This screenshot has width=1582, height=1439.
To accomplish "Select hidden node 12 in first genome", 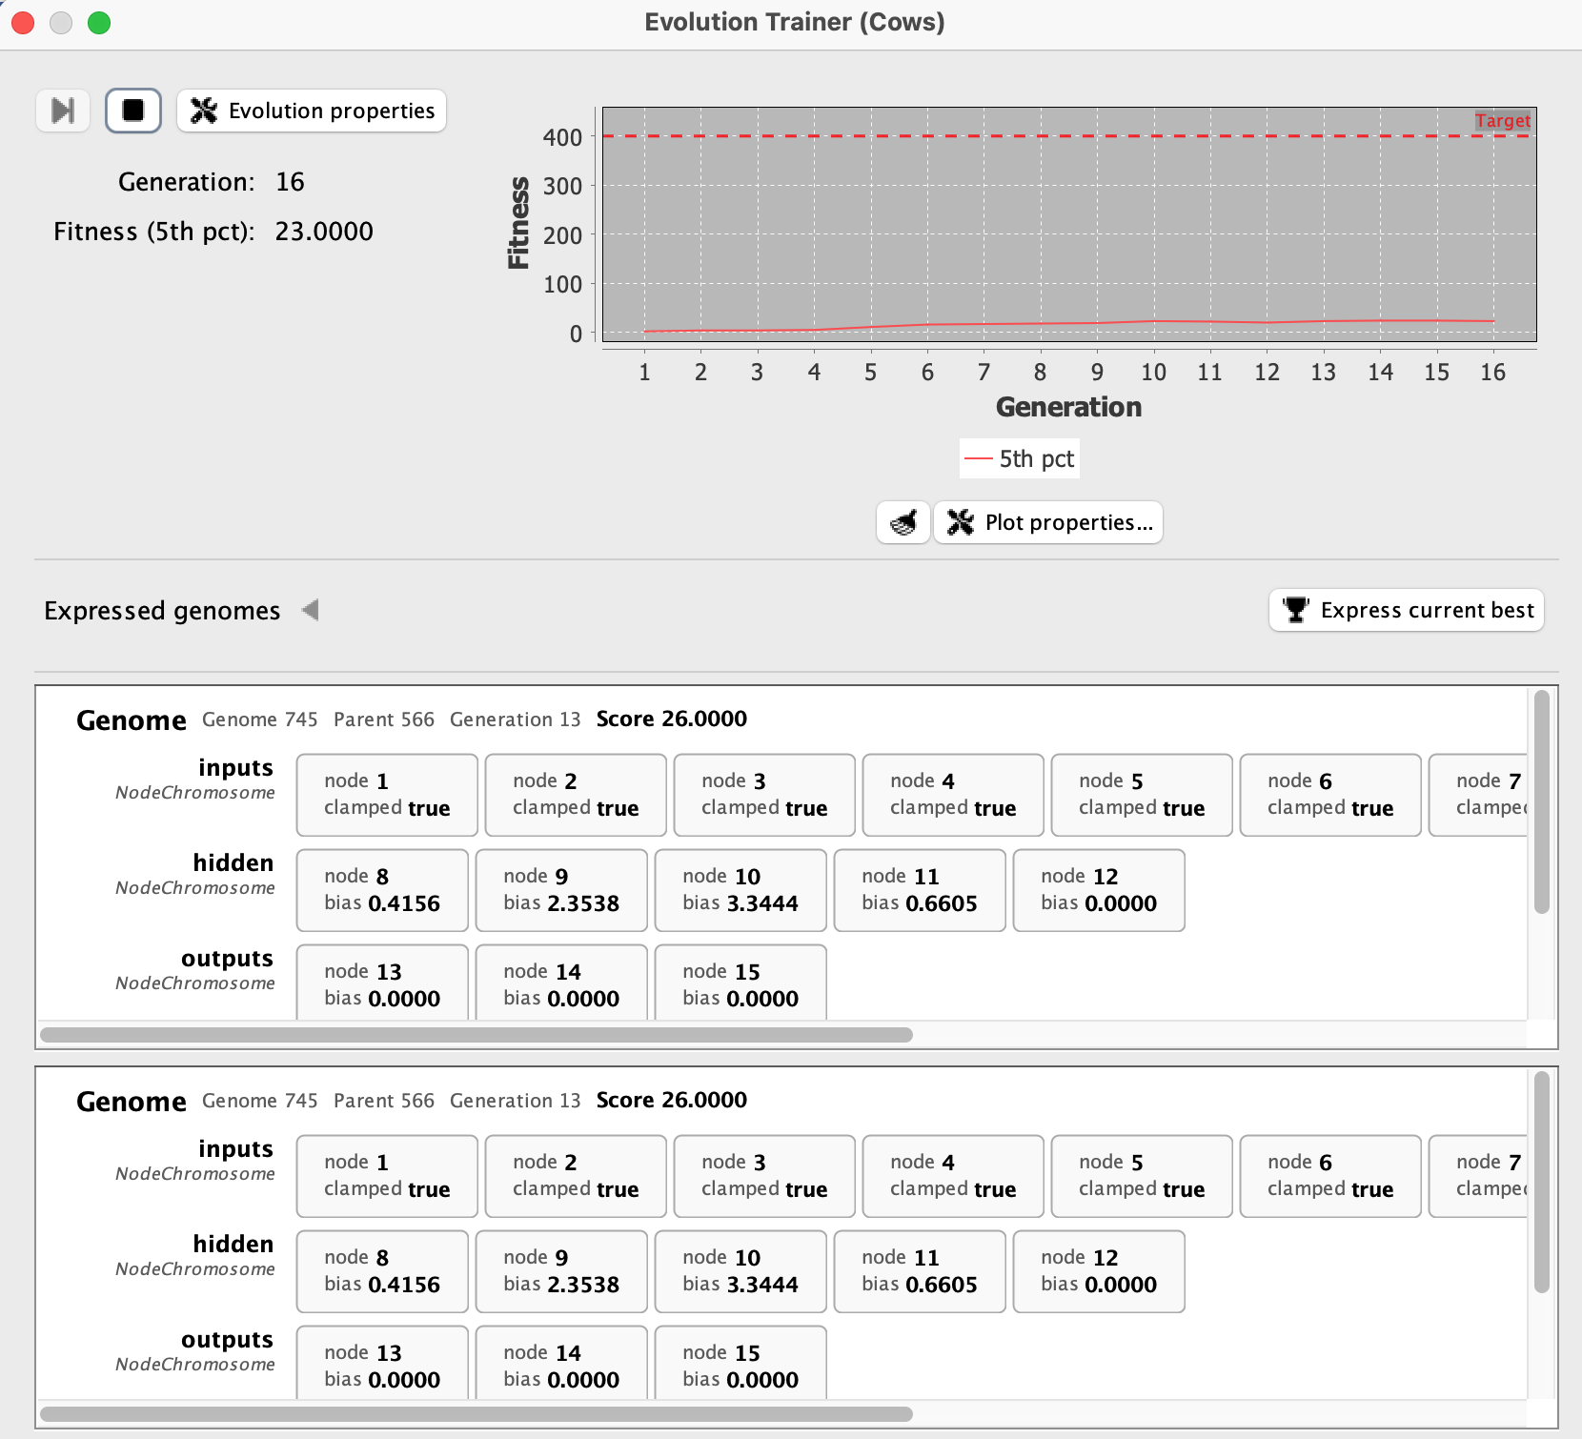I will [x=1099, y=890].
